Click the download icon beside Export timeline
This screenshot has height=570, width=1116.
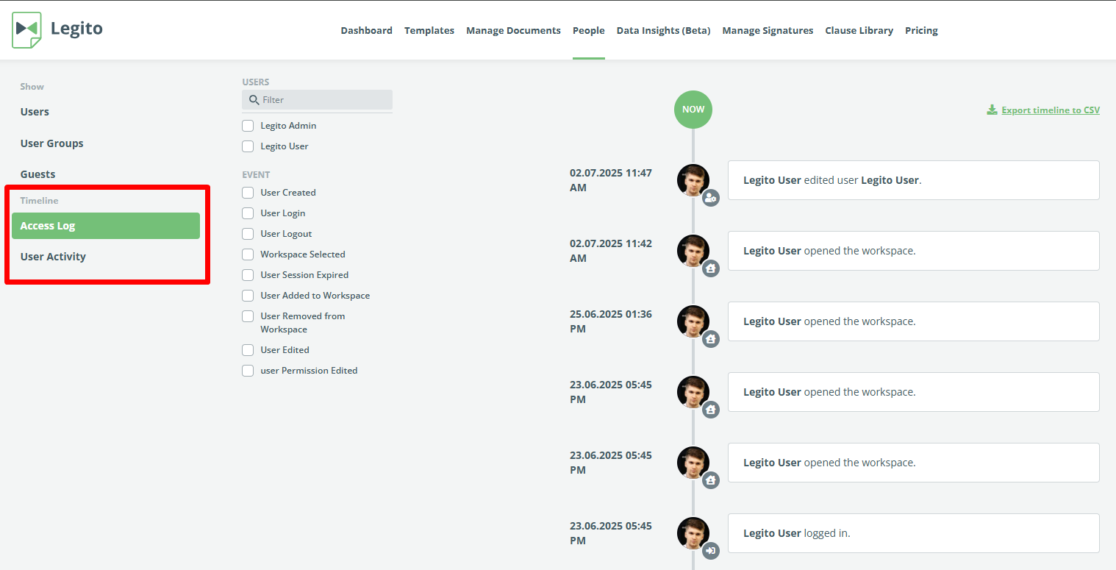click(992, 110)
